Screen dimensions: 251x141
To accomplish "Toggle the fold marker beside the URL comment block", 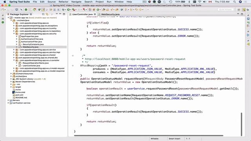I will click(x=73, y=56).
